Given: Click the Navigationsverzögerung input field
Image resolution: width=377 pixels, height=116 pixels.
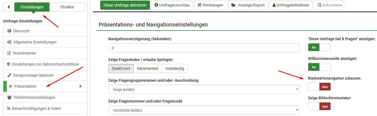Looking at the screenshot, I should tap(204, 48).
